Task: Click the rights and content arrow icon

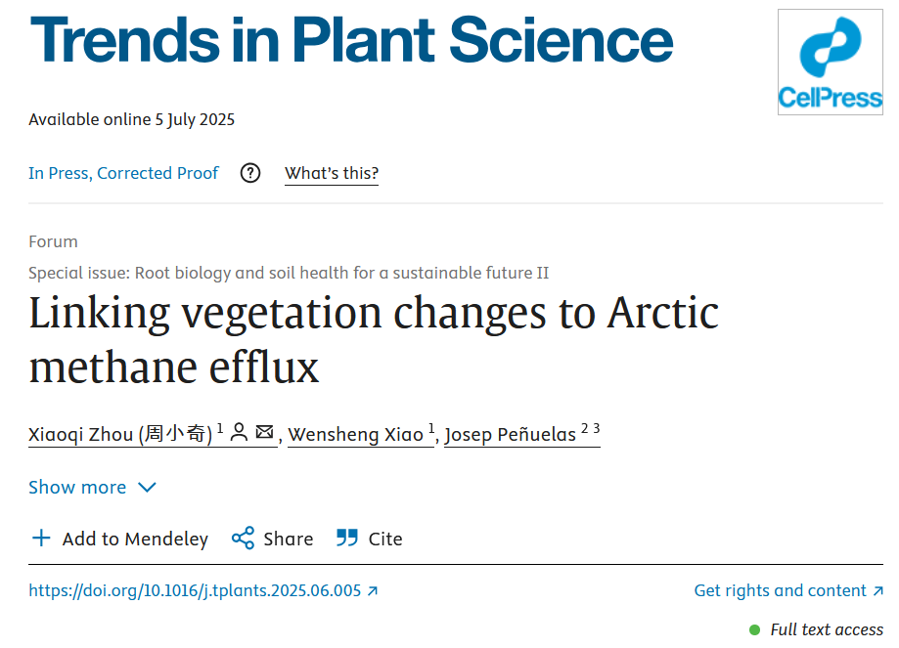Action: [877, 590]
